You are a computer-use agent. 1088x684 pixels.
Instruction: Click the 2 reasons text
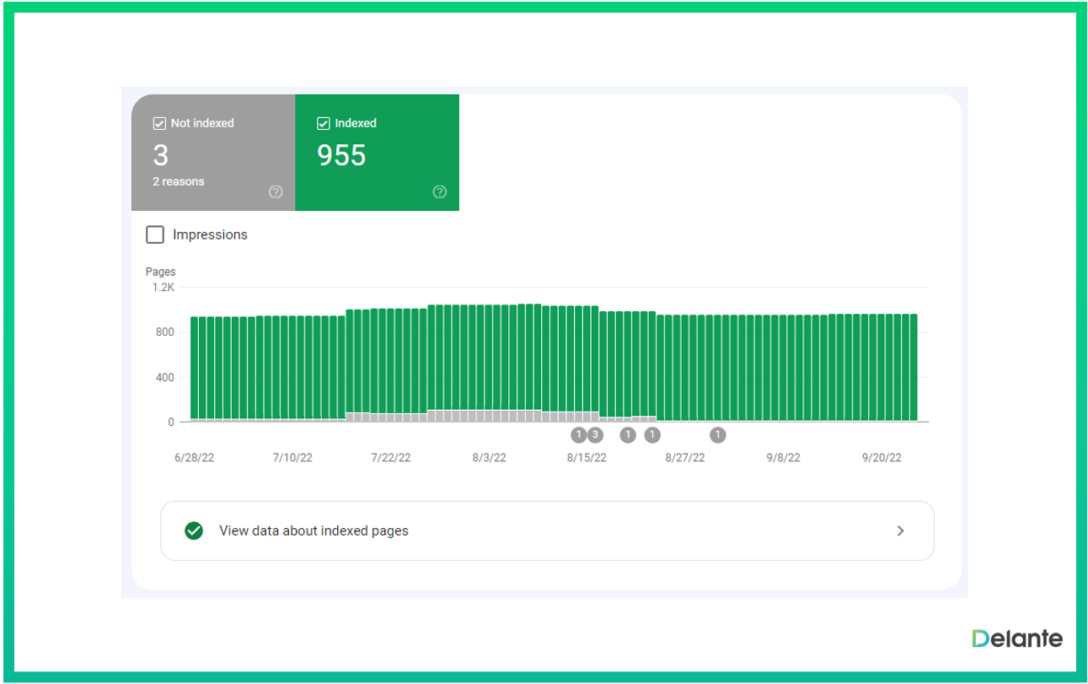tap(179, 181)
